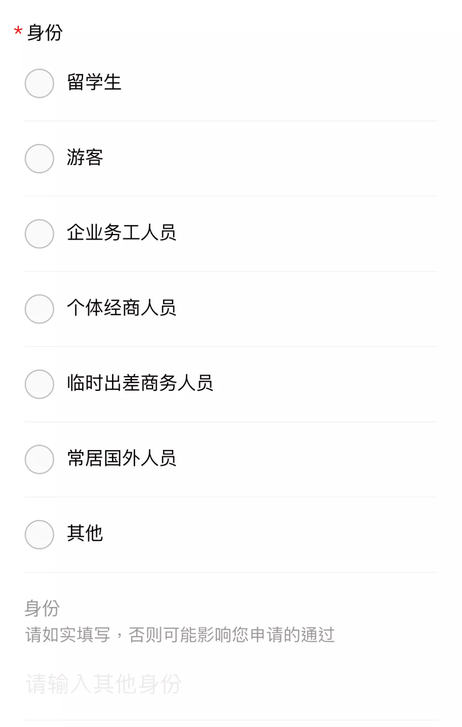Select the 临时出差商务人员 radio circle
462x727 pixels.
[x=39, y=384]
